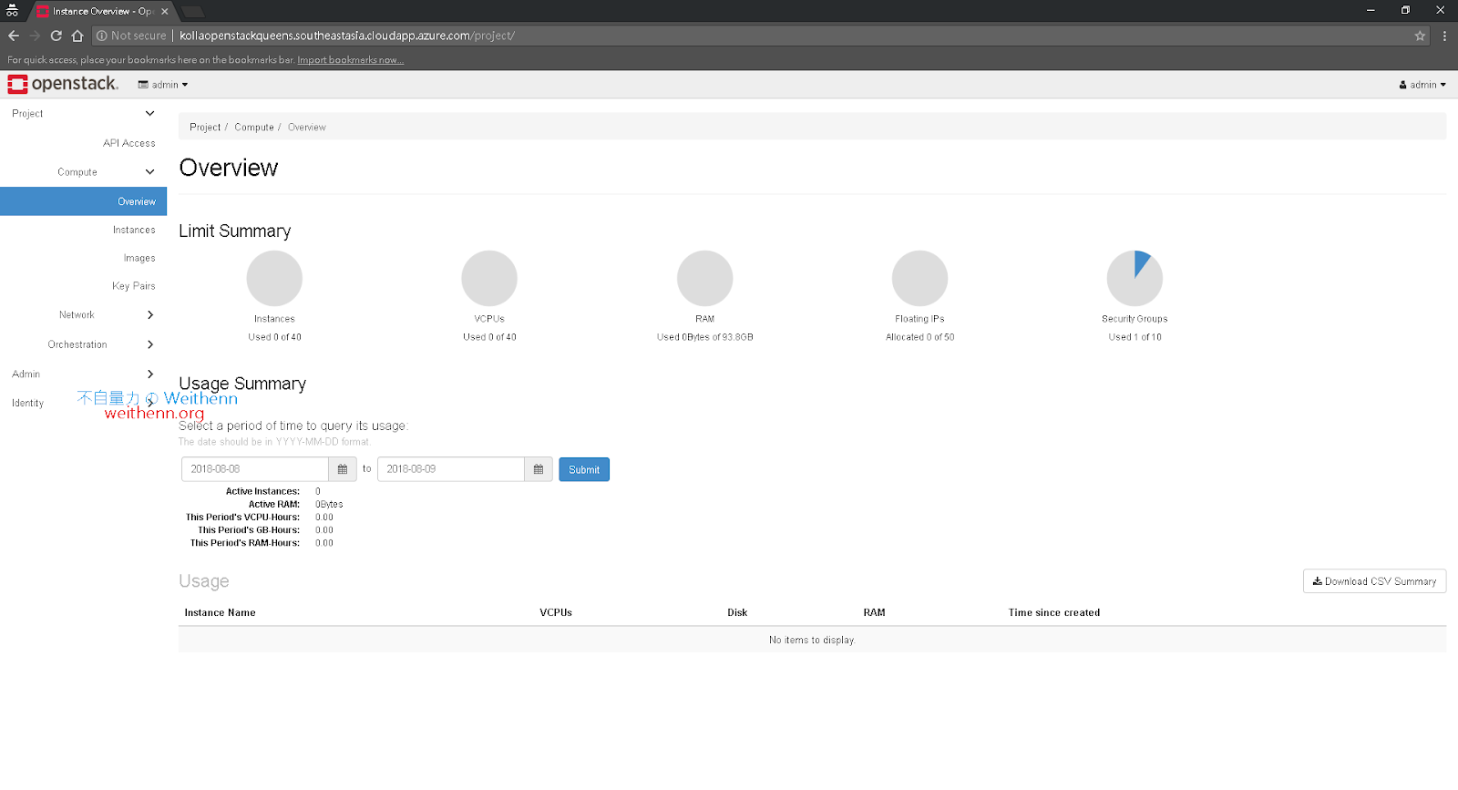The width and height of the screenshot is (1458, 790).
Task: Open the admin user menu dropdown
Action: coord(1422,85)
